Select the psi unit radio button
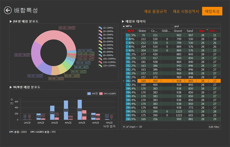 point(172,26)
